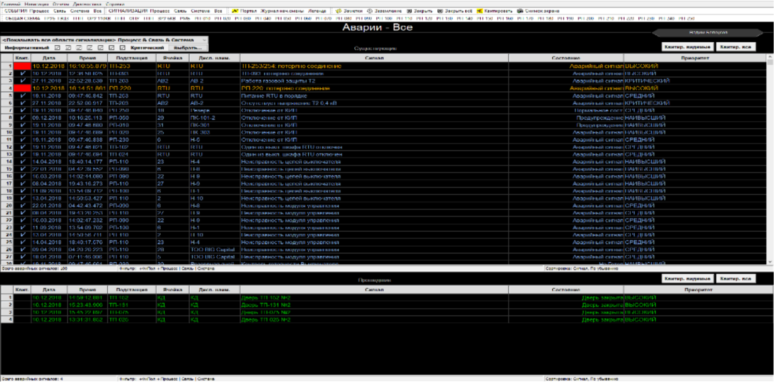Screen dimensions: 774x382
Task: Select 'Дверь ТП-152 №2' in lower table
Action: (x=265, y=298)
